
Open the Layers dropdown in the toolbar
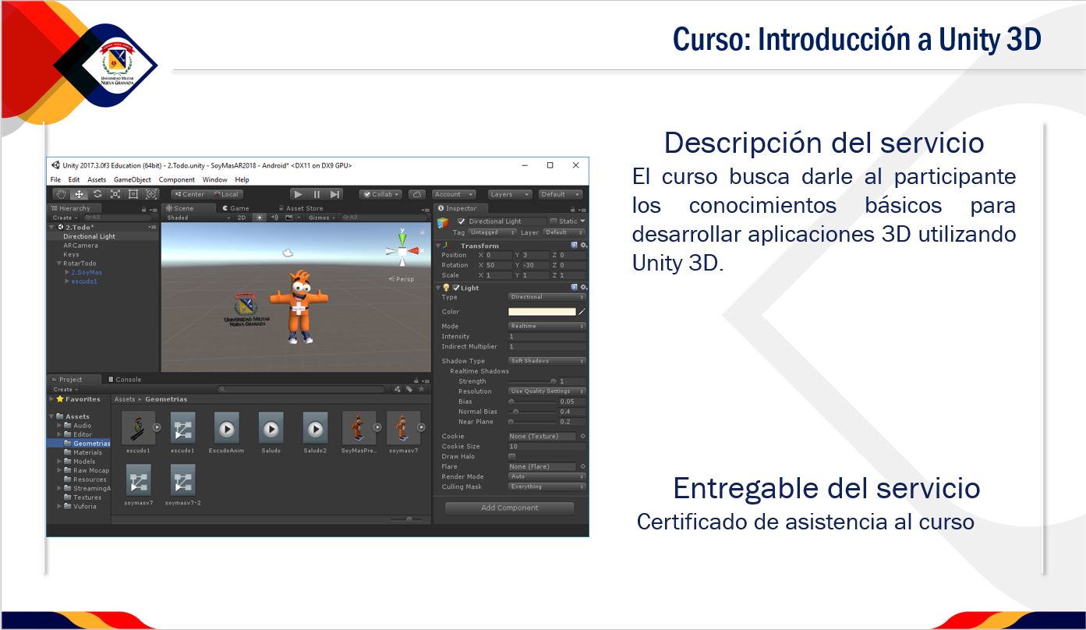pyautogui.click(x=510, y=194)
